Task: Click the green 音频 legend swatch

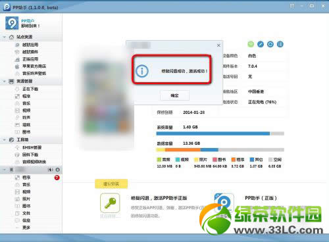Action: click(x=159, y=160)
